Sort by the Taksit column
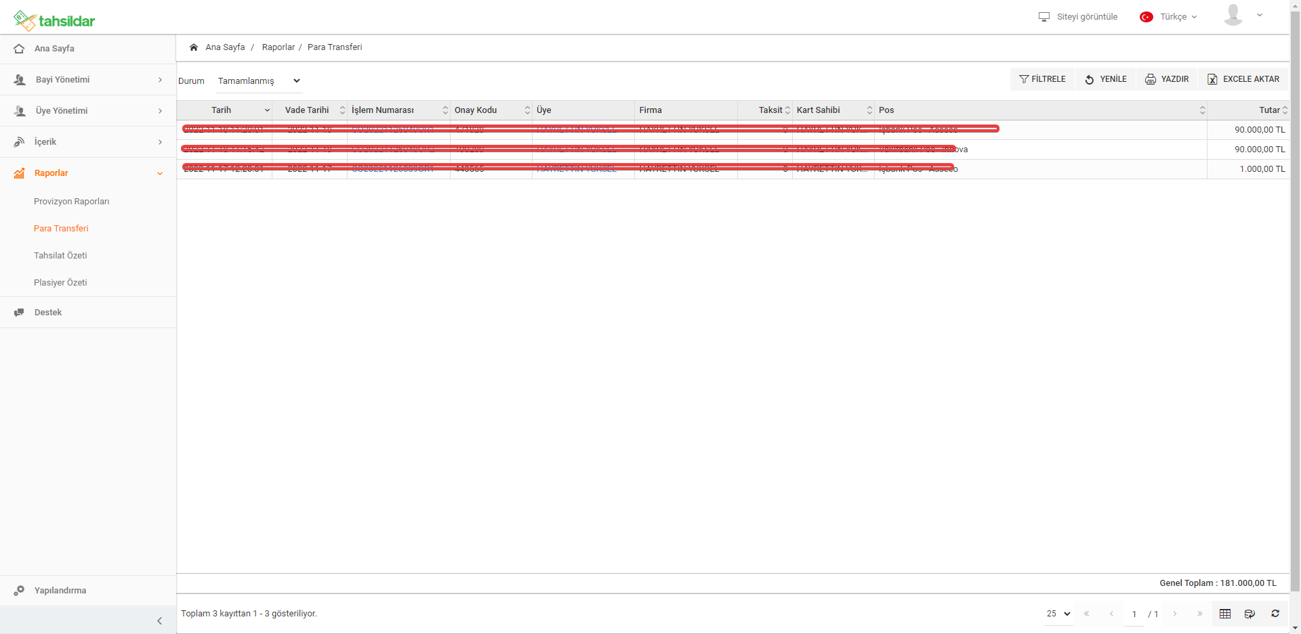The image size is (1301, 634). (x=765, y=110)
